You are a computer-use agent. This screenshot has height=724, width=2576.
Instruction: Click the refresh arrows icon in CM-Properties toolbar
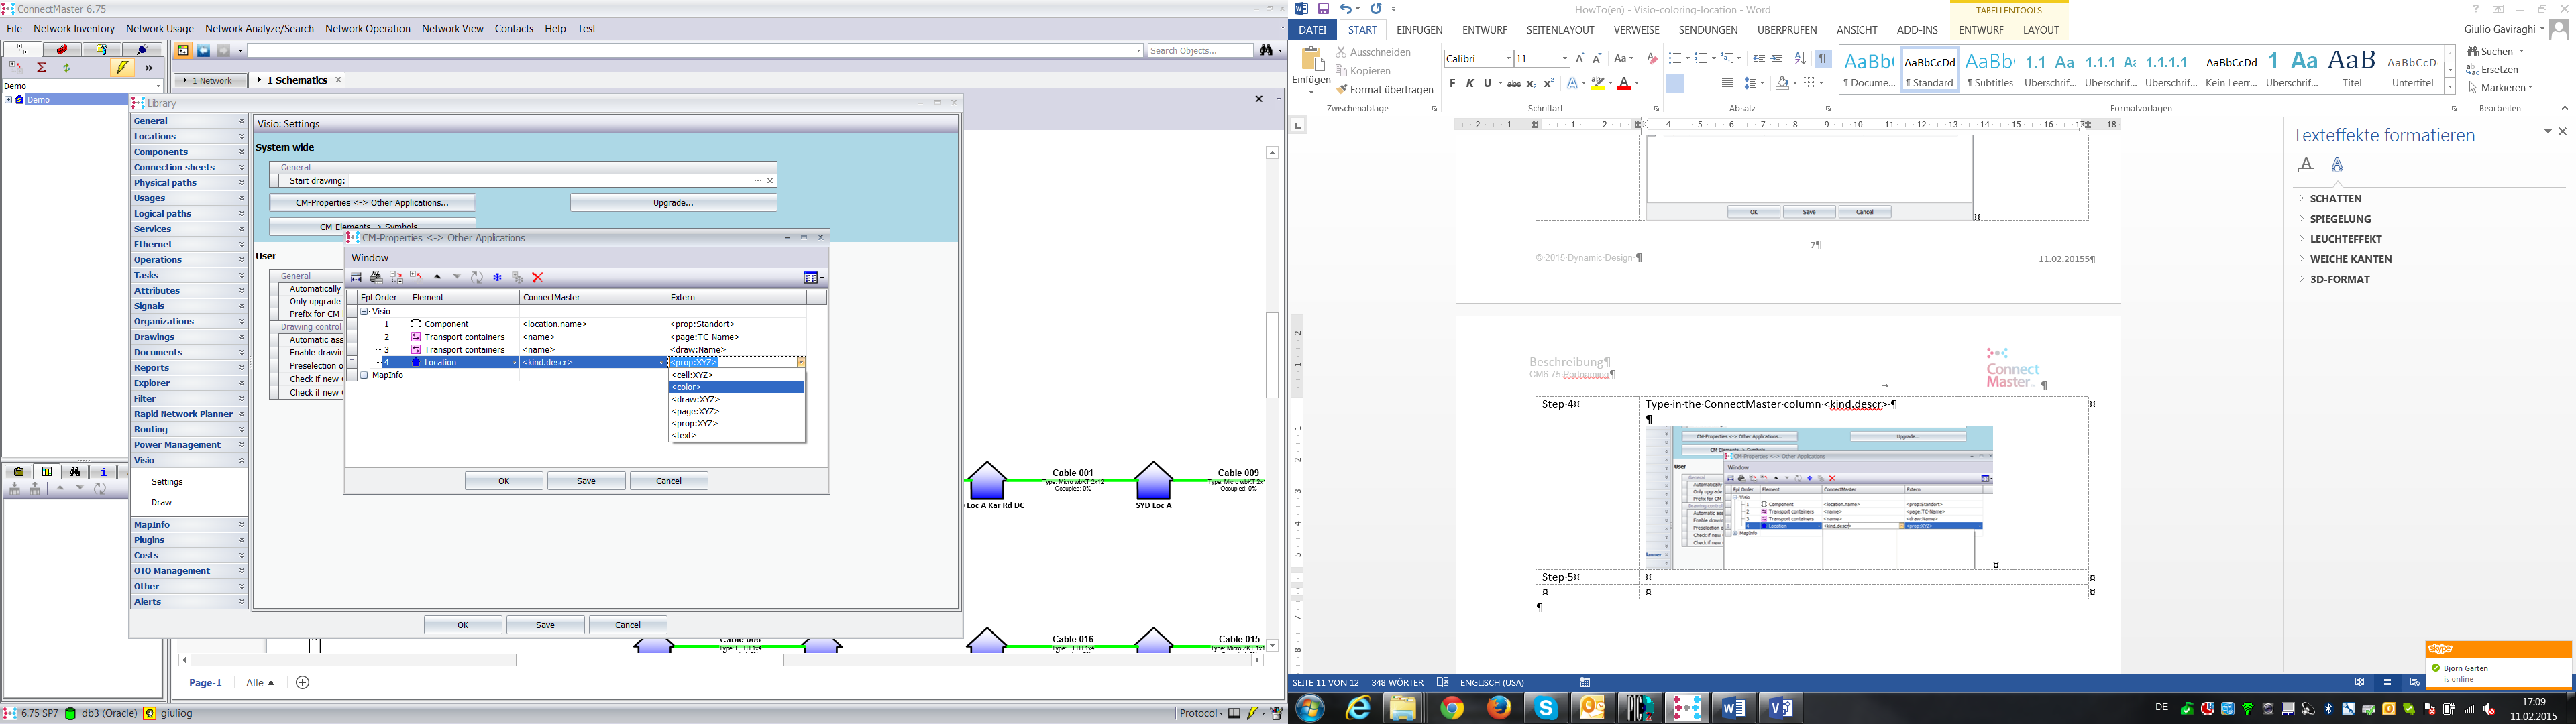click(x=477, y=277)
